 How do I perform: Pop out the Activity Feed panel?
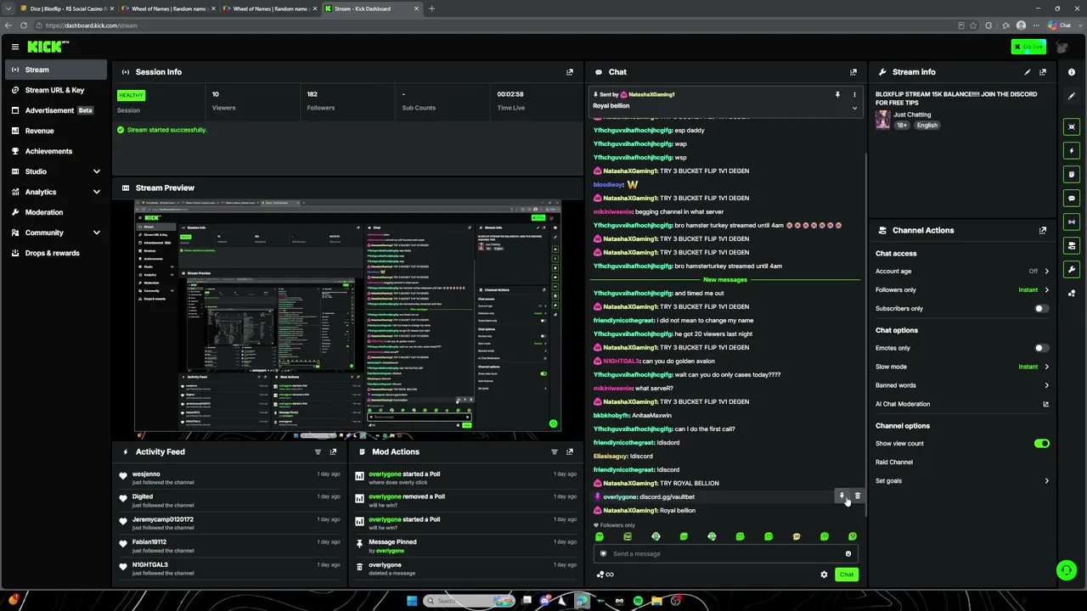333,451
